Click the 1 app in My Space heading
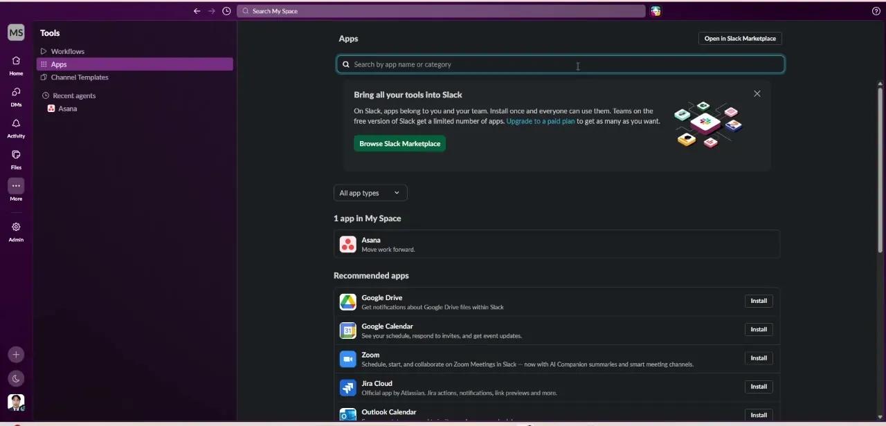The width and height of the screenshot is (886, 426). (x=367, y=219)
